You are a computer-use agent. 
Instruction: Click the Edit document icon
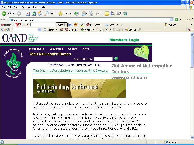coord(98,13)
